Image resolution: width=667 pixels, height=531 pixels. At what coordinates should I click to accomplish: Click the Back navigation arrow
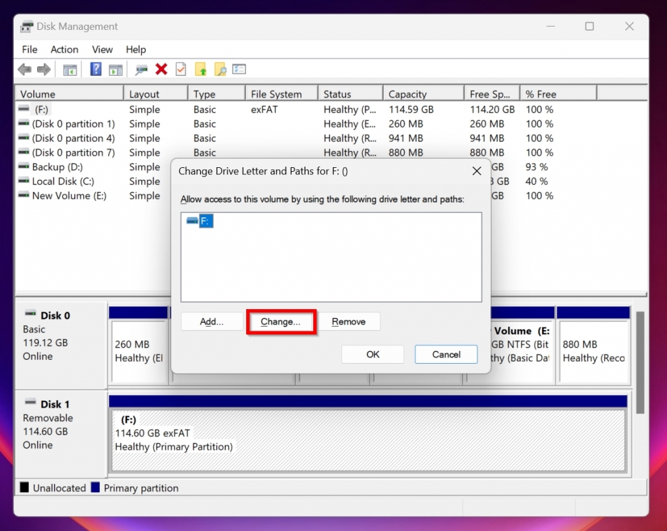24,69
